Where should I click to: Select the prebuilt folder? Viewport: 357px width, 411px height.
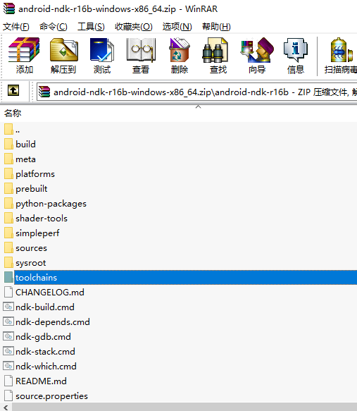click(179, 189)
